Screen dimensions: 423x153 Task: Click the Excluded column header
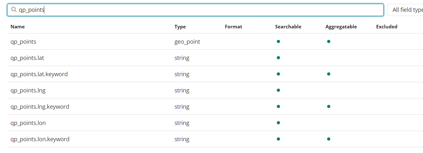386,27
